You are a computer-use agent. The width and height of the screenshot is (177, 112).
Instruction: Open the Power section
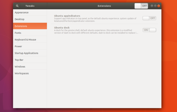pyautogui.click(x=30, y=46)
